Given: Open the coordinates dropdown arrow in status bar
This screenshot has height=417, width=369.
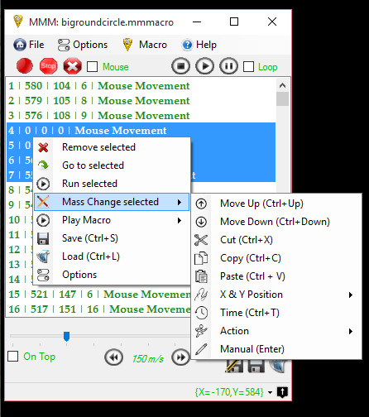Looking at the screenshot, I should (270, 392).
